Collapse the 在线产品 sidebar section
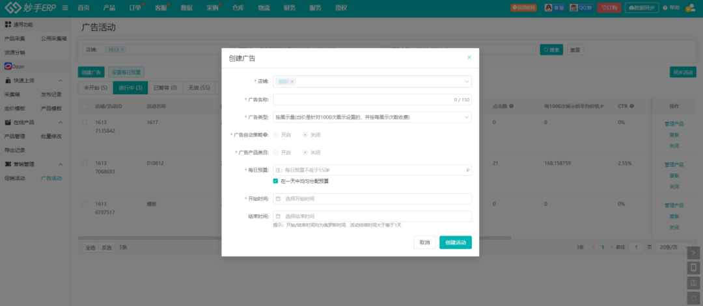The image size is (703, 306). click(x=61, y=122)
